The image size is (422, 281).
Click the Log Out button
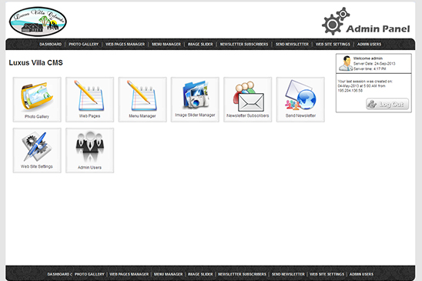pos(387,104)
